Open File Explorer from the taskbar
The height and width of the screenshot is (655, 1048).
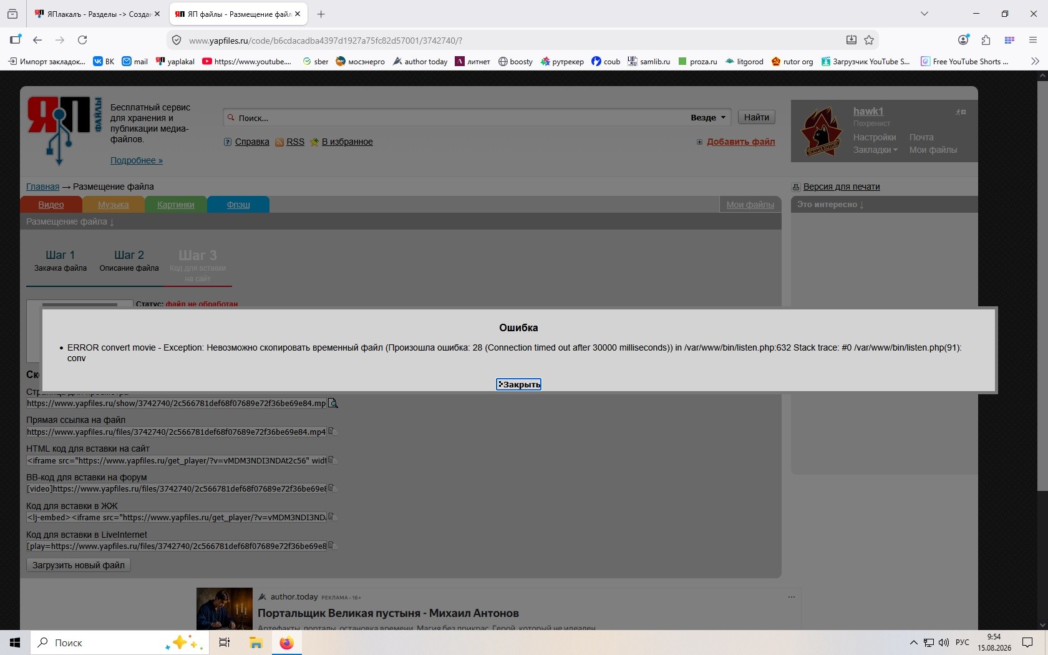click(x=256, y=643)
